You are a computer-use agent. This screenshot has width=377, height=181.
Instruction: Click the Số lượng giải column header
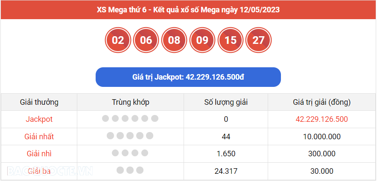226,102
